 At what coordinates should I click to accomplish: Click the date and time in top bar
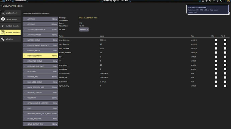tap(115, 1)
